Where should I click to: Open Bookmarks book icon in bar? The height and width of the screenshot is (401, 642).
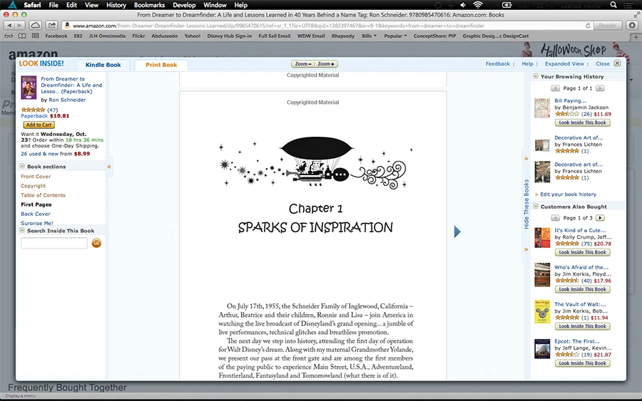pyautogui.click(x=22, y=36)
